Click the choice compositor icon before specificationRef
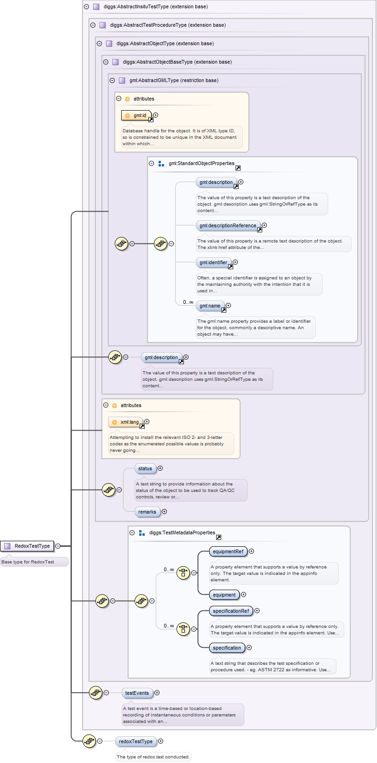 (x=183, y=629)
